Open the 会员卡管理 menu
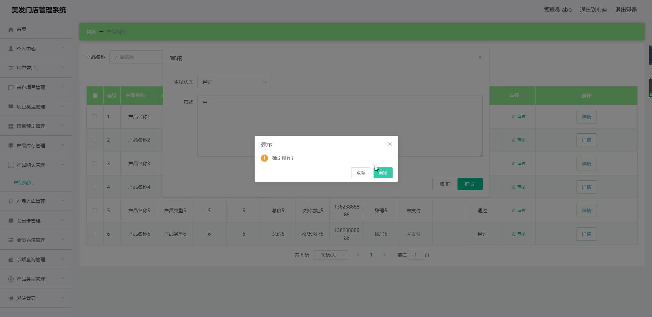 click(29, 221)
